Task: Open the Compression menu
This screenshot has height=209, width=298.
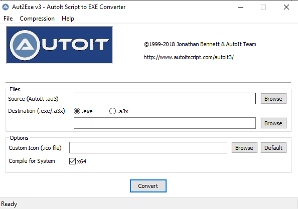Action: pyautogui.click(x=37, y=19)
